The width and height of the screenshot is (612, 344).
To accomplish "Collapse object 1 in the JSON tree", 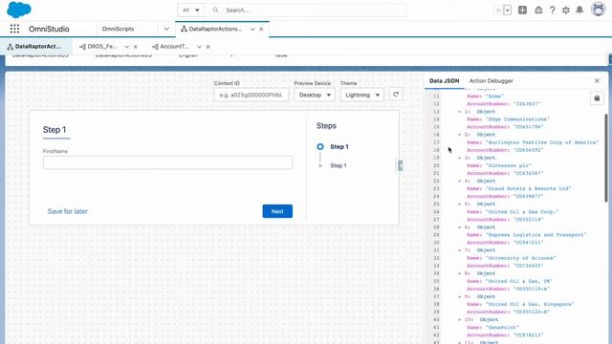I will click(x=459, y=112).
